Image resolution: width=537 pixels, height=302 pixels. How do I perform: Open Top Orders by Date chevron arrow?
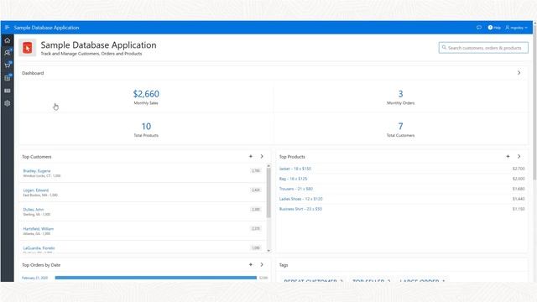pos(262,265)
